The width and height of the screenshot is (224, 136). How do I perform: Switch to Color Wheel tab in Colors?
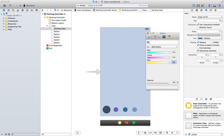pos(149,37)
